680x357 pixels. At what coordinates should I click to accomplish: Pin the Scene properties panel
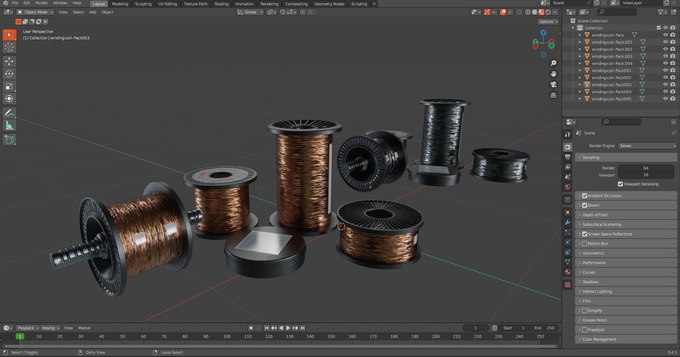(x=674, y=133)
